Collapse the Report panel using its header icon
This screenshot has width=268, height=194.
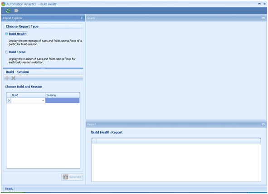(x=263, y=124)
